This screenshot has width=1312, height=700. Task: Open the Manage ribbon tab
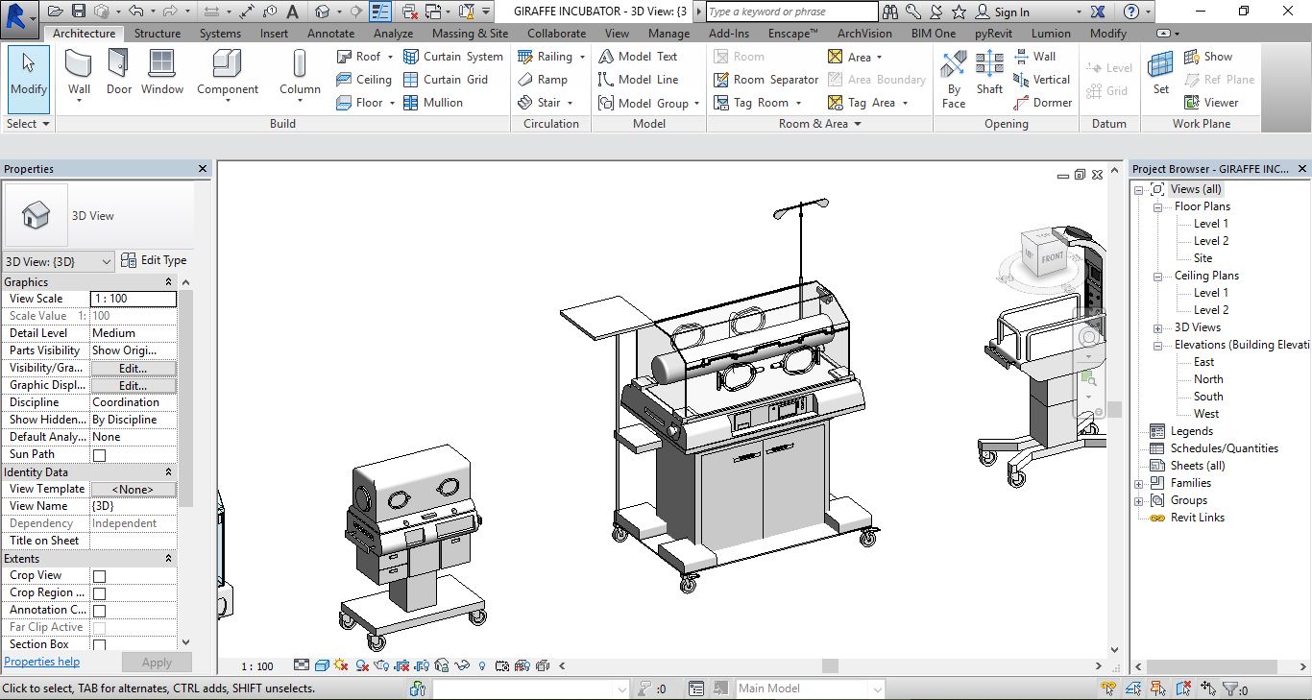tap(668, 34)
